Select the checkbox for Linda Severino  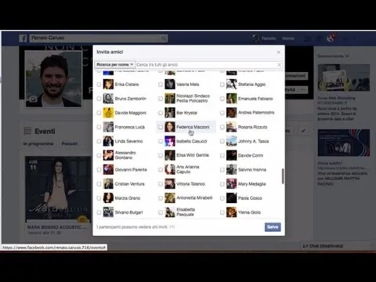pos(99,141)
